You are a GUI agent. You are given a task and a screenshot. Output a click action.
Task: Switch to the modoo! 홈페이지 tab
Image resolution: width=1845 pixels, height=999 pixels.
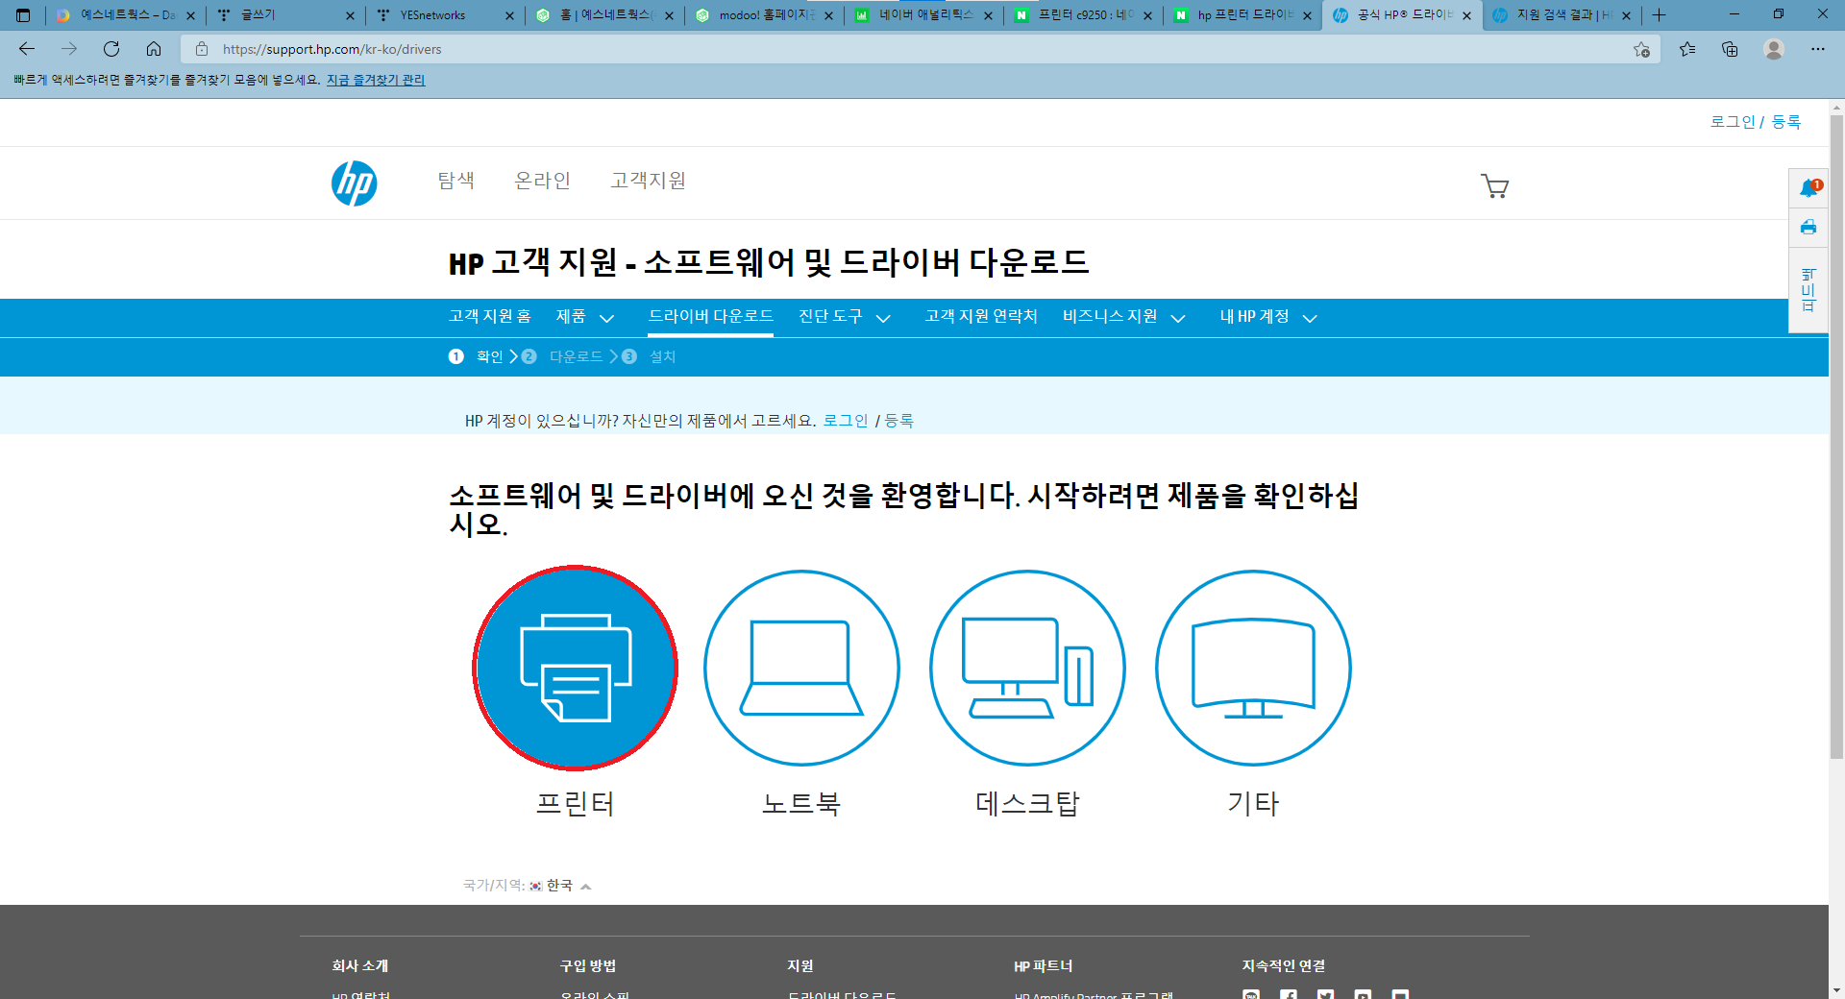point(765,15)
